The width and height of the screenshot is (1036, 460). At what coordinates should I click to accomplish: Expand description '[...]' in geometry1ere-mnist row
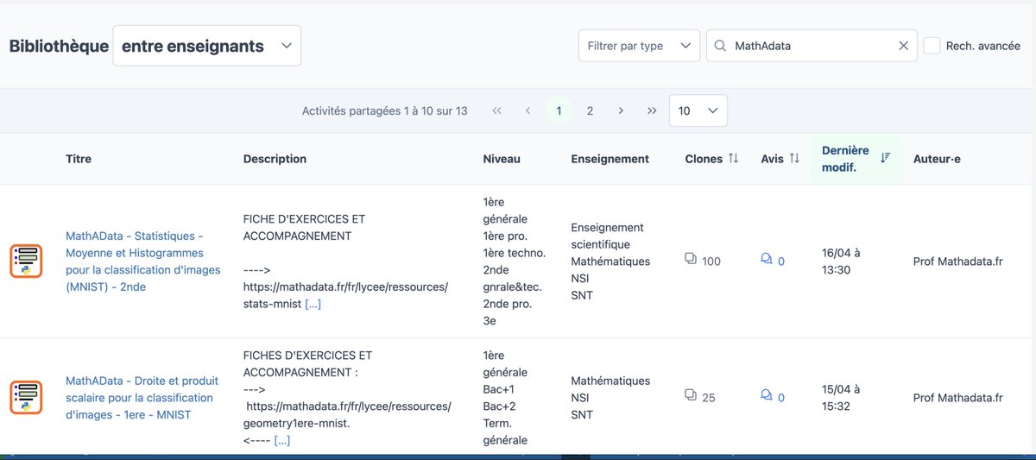(x=281, y=440)
